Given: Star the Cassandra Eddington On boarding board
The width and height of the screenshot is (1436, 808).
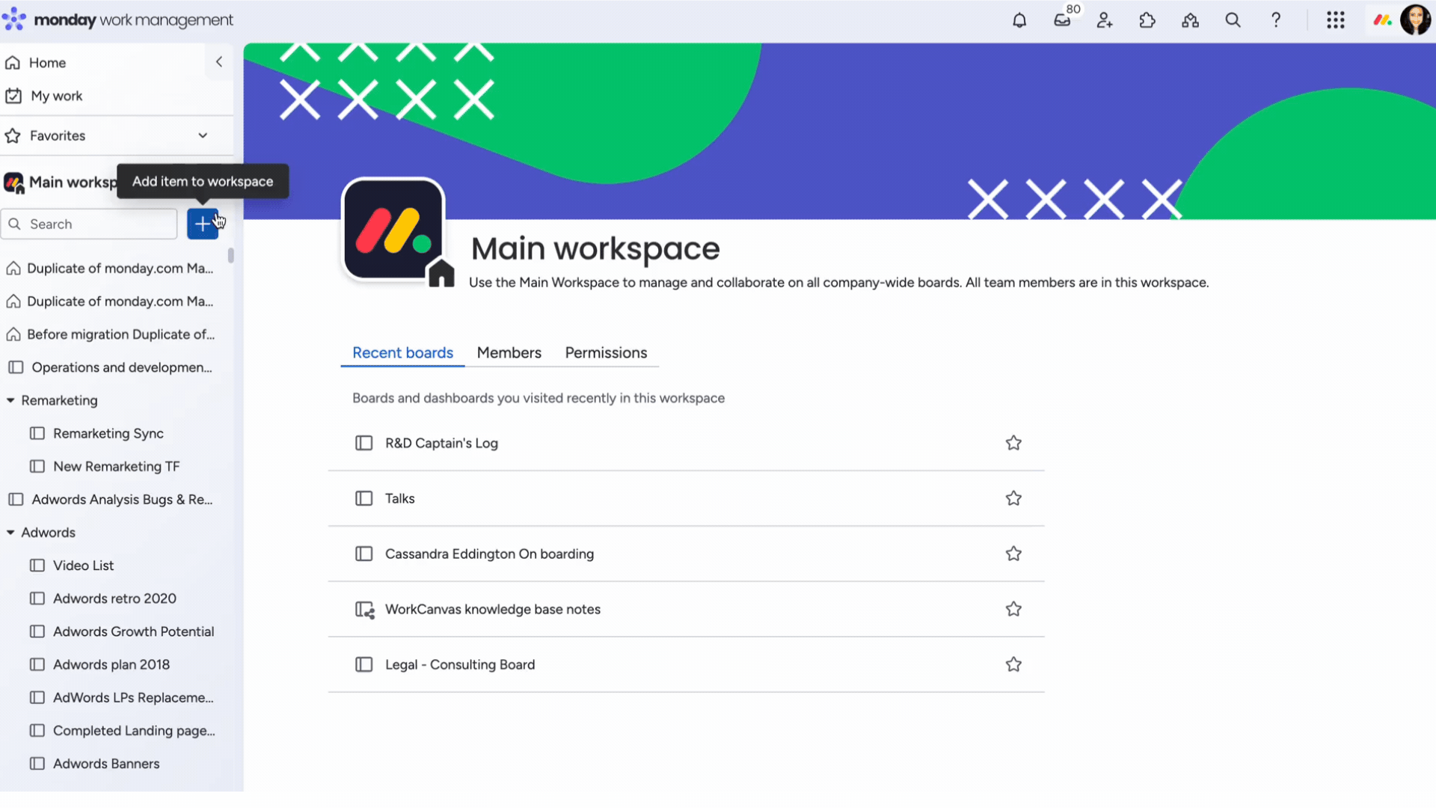Looking at the screenshot, I should point(1013,554).
